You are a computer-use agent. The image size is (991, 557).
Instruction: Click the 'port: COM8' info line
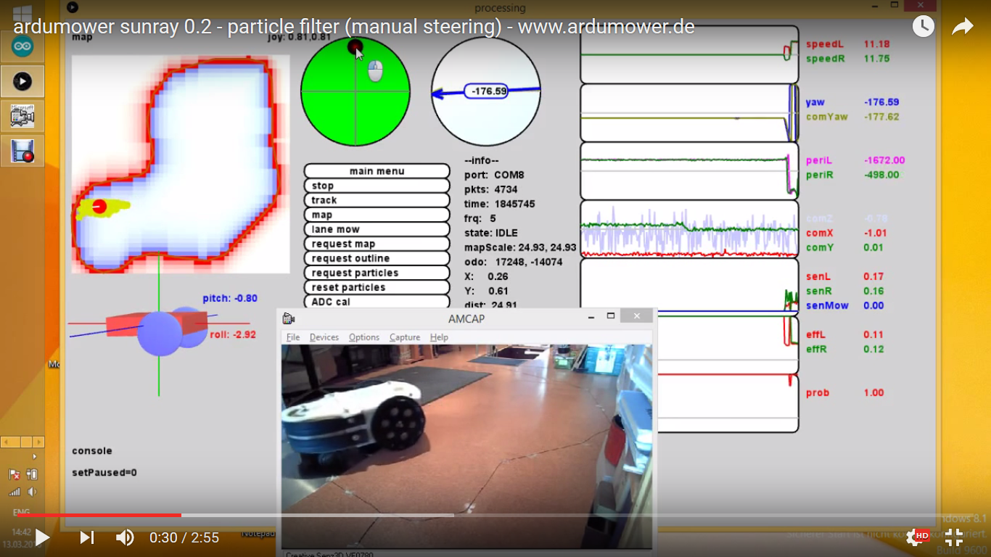pyautogui.click(x=494, y=175)
